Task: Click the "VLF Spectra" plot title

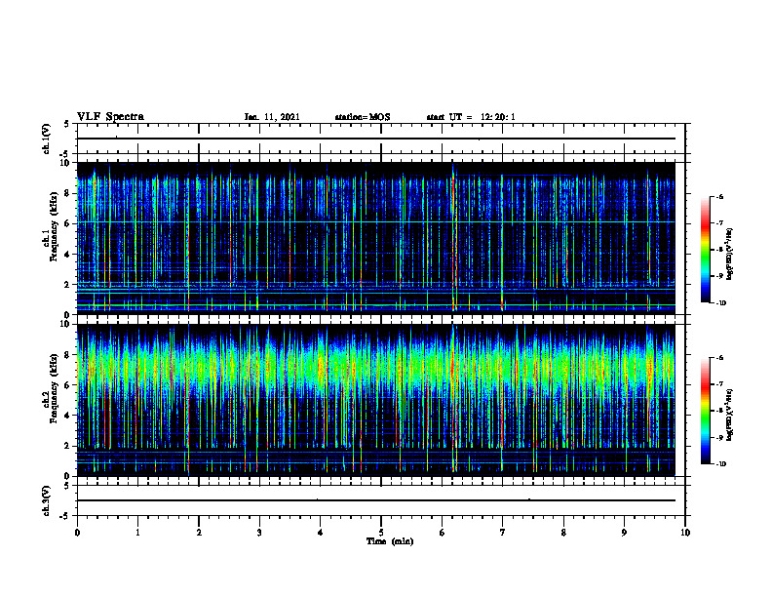Action: (110, 117)
